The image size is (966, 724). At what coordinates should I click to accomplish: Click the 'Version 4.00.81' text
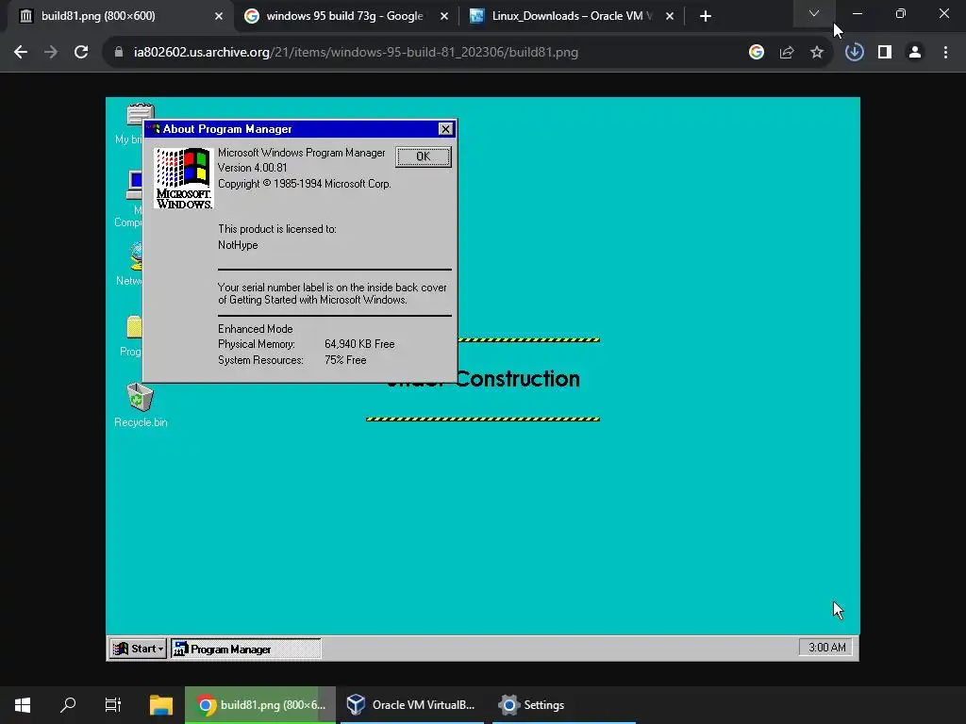point(252,168)
